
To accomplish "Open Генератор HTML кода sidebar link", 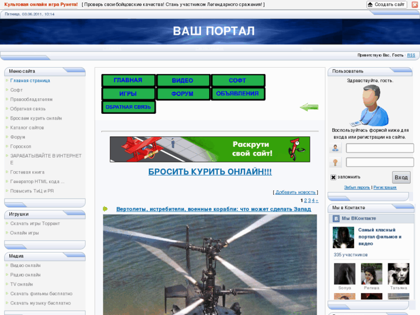I will click(x=37, y=181).
